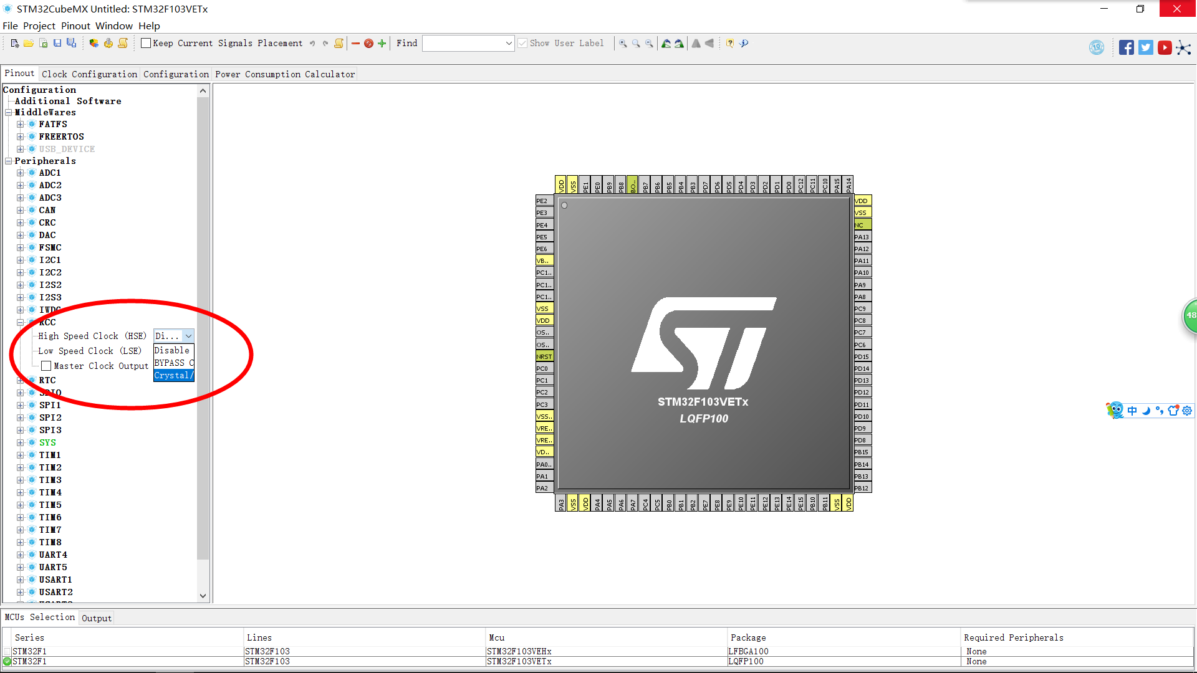The height and width of the screenshot is (673, 1197).
Task: Expand the USART1 peripheral node
Action: (20, 580)
